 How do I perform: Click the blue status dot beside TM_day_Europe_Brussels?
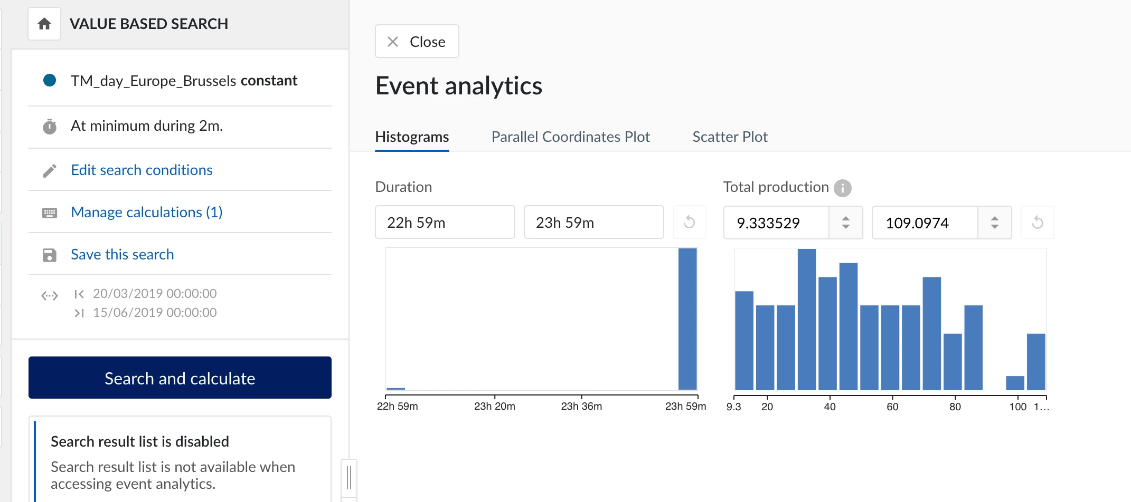click(x=49, y=80)
